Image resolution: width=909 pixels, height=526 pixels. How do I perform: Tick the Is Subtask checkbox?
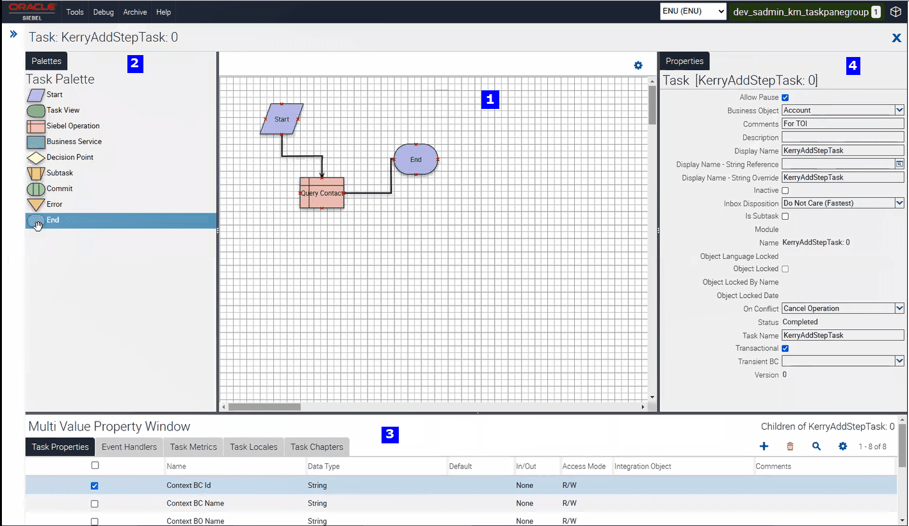pyautogui.click(x=784, y=216)
